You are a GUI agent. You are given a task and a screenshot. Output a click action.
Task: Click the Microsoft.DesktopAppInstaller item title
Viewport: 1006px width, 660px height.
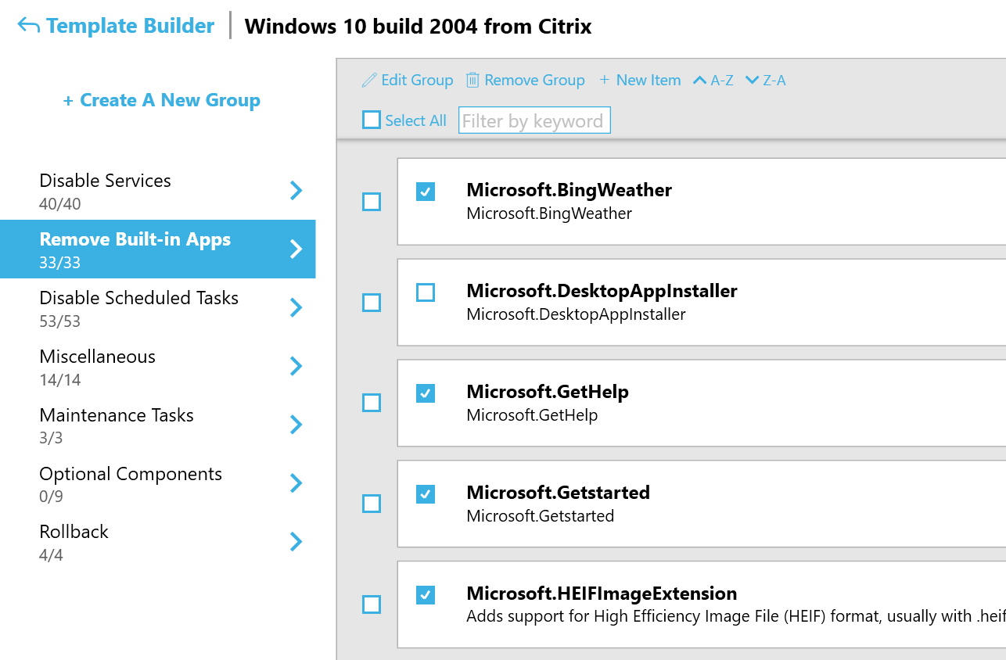pyautogui.click(x=602, y=291)
